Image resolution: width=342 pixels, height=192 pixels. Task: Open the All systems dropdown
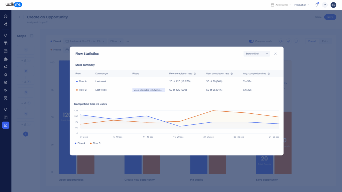pyautogui.click(x=281, y=5)
